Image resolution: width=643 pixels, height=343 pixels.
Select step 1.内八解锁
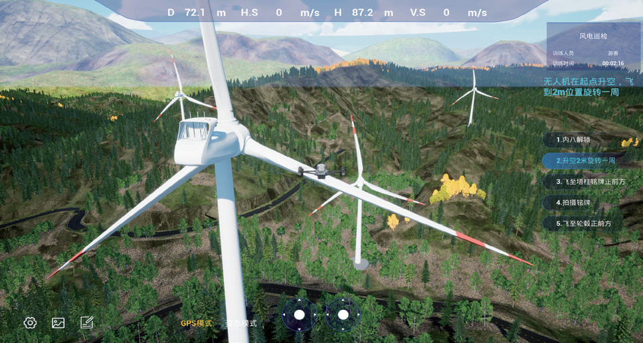pyautogui.click(x=574, y=140)
